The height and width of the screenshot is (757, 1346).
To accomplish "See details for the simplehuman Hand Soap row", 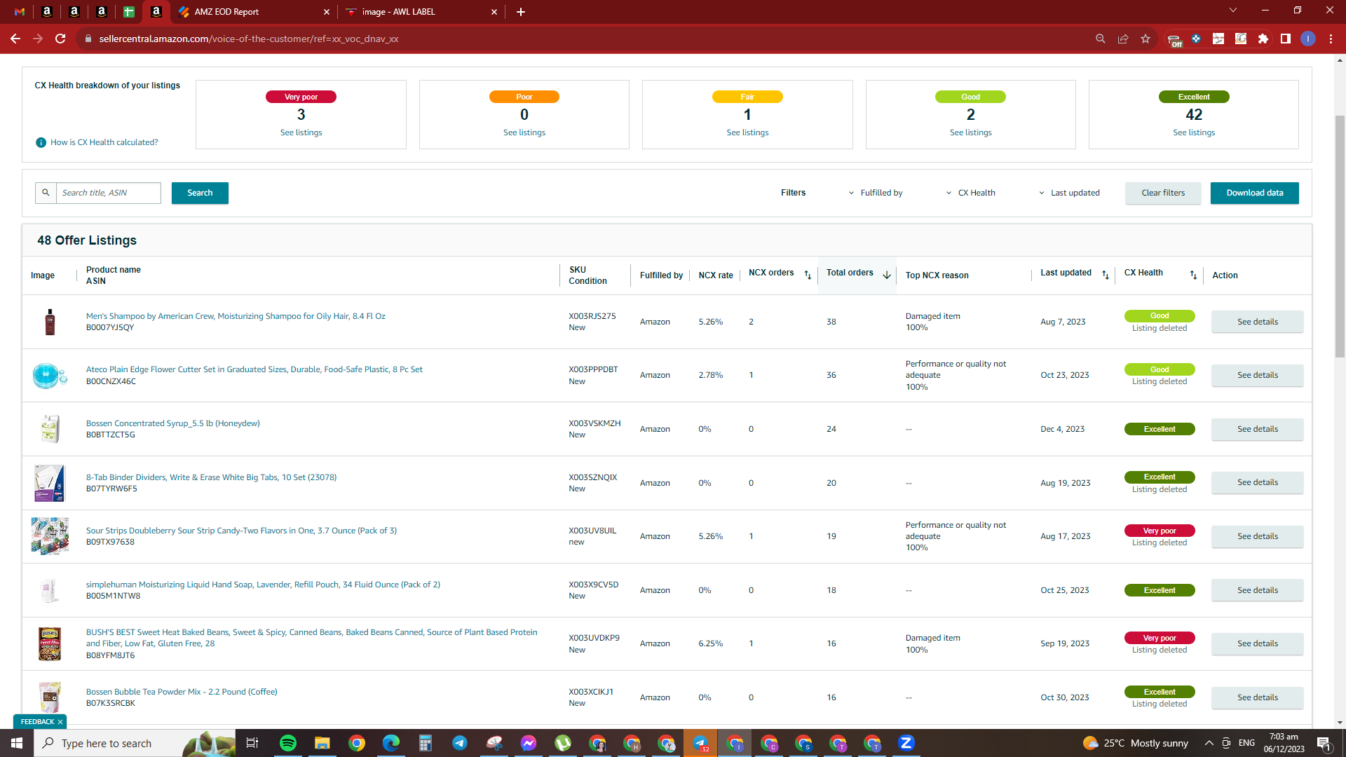I will pos(1258,590).
